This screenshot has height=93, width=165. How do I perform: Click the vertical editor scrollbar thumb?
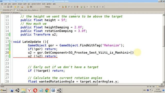tap(163, 36)
